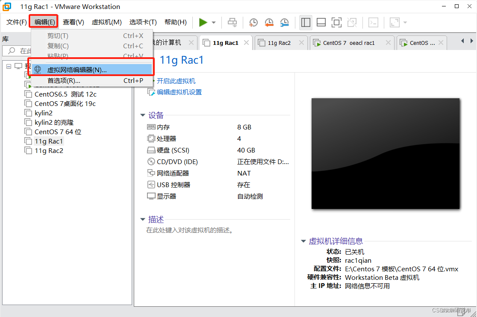Click the 硬盘 (SCSI) device row
This screenshot has width=477, height=317.
[x=218, y=150]
